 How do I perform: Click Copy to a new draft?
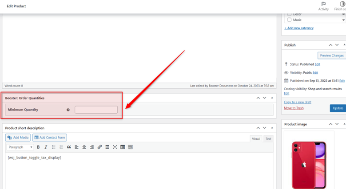pyautogui.click(x=298, y=102)
